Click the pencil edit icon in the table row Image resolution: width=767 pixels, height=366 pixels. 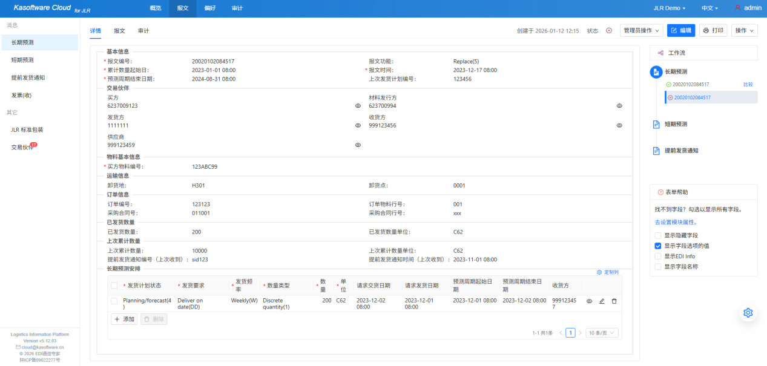click(x=602, y=301)
